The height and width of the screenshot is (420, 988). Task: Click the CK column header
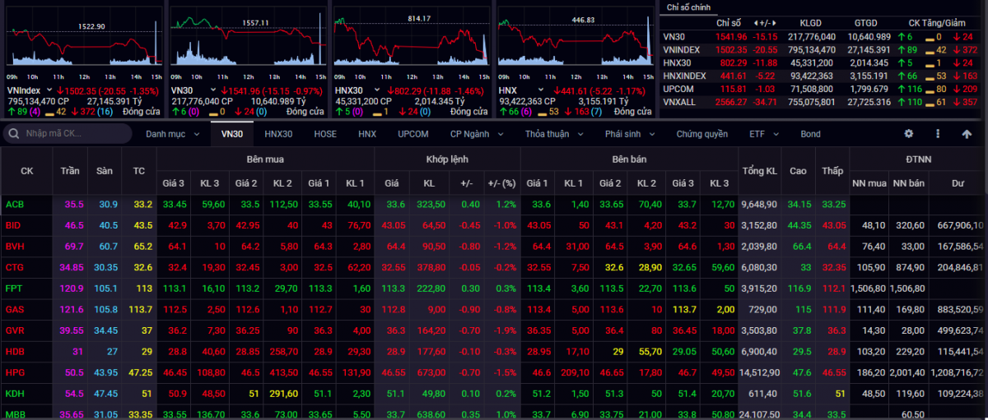coord(27,171)
